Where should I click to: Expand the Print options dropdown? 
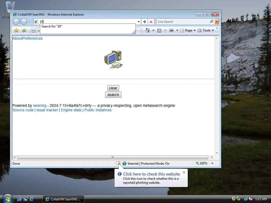click(x=177, y=31)
